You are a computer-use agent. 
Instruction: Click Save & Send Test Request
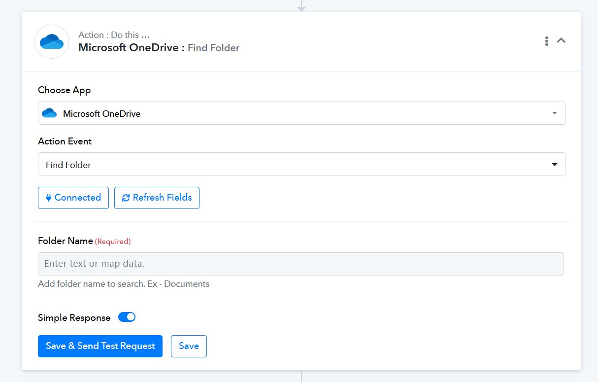100,346
